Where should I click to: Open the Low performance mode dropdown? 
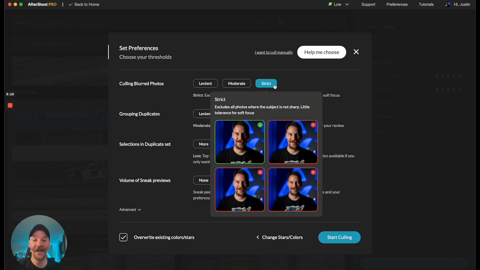[346, 4]
